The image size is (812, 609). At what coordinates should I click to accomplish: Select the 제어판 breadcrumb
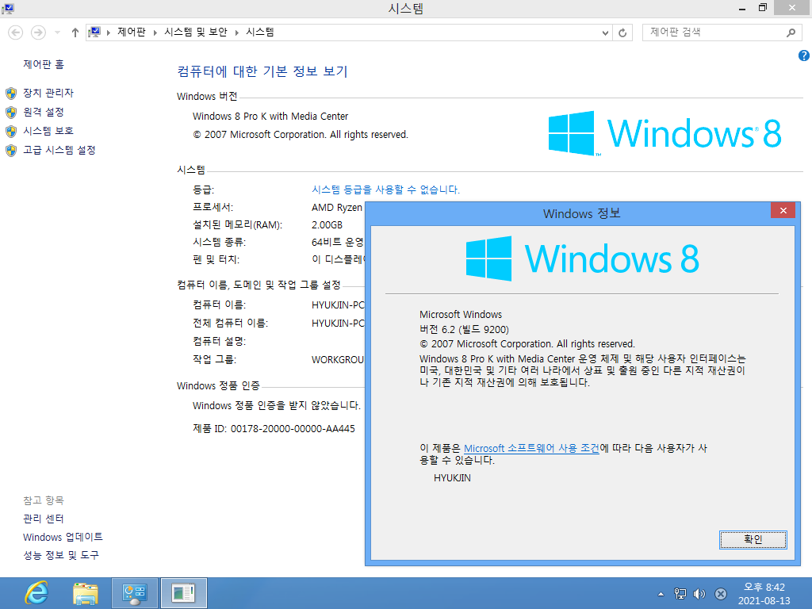click(x=132, y=32)
